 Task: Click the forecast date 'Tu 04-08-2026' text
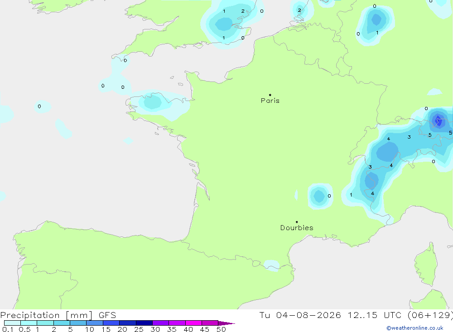point(300,315)
